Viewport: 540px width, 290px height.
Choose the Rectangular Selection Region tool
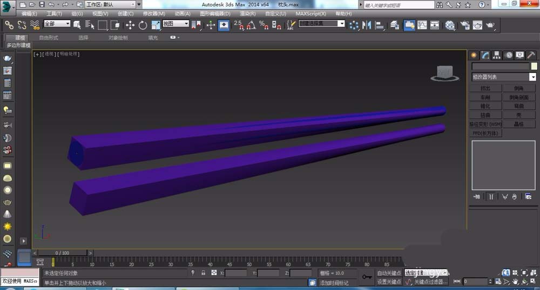pyautogui.click(x=102, y=25)
